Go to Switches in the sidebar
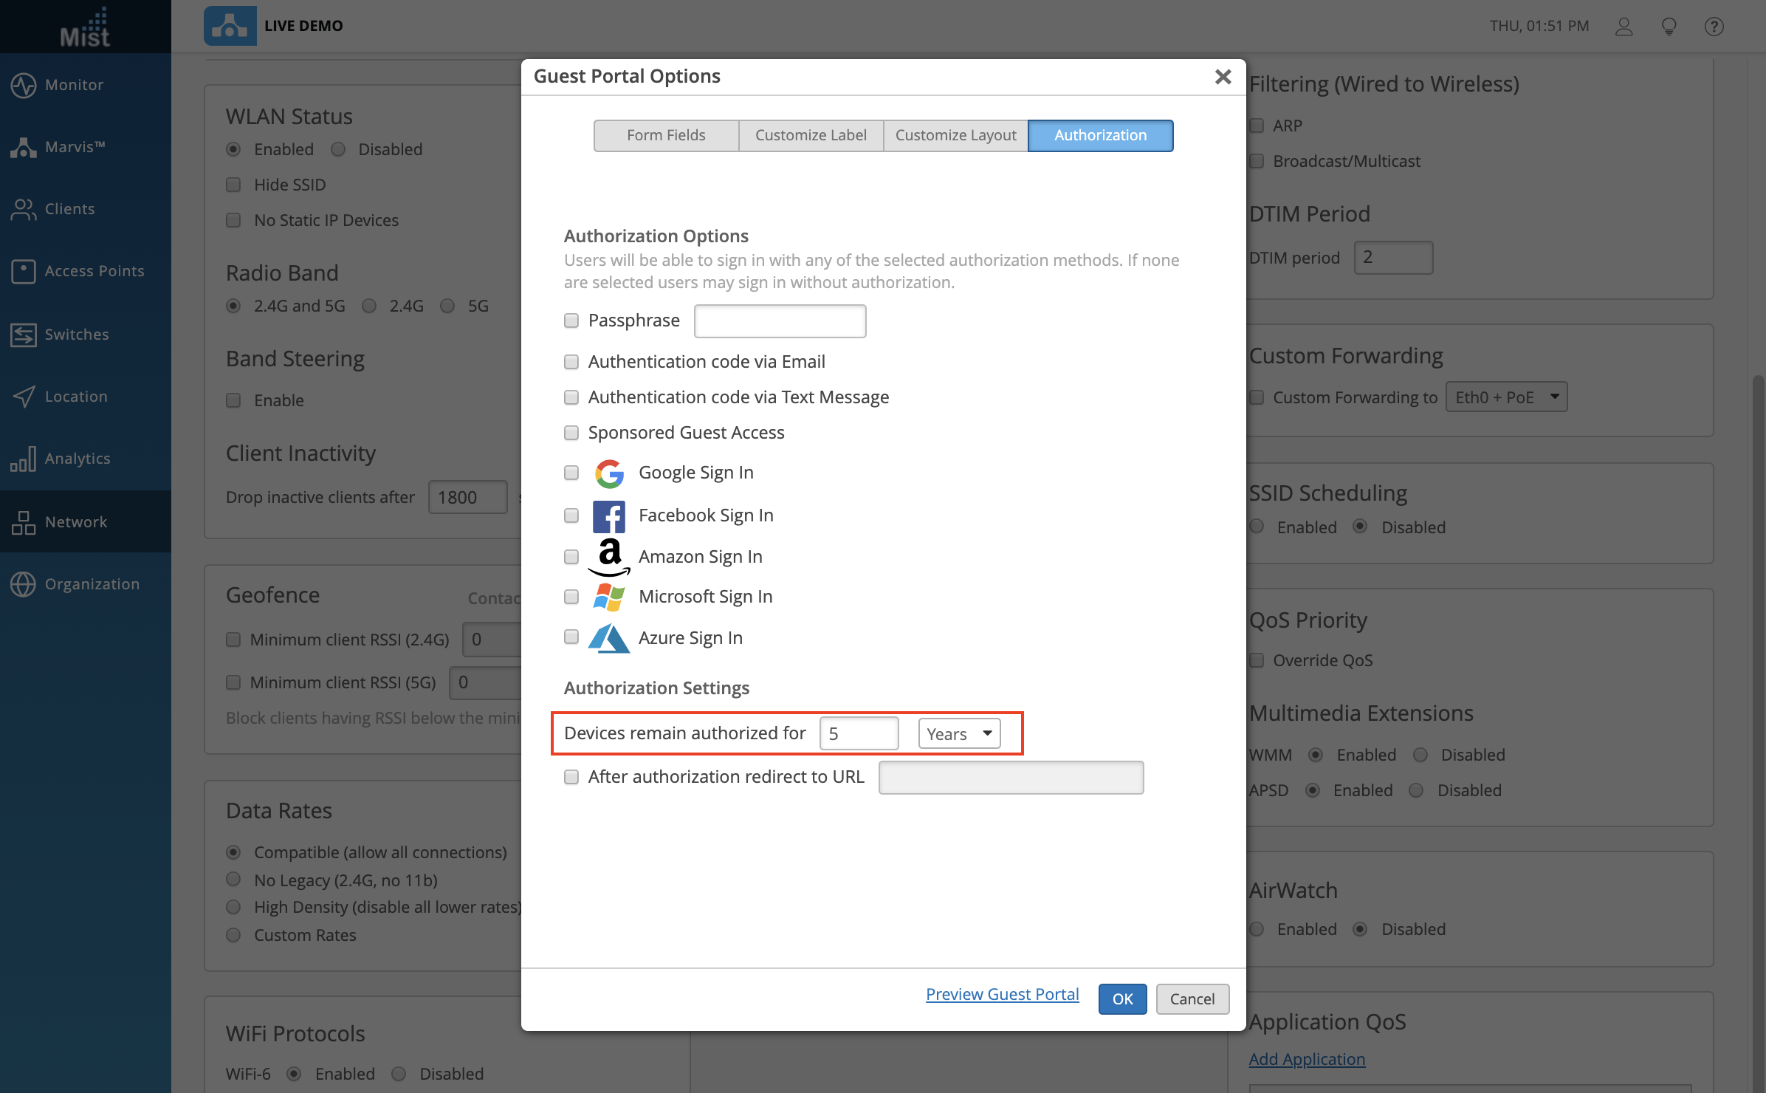 (24, 335)
